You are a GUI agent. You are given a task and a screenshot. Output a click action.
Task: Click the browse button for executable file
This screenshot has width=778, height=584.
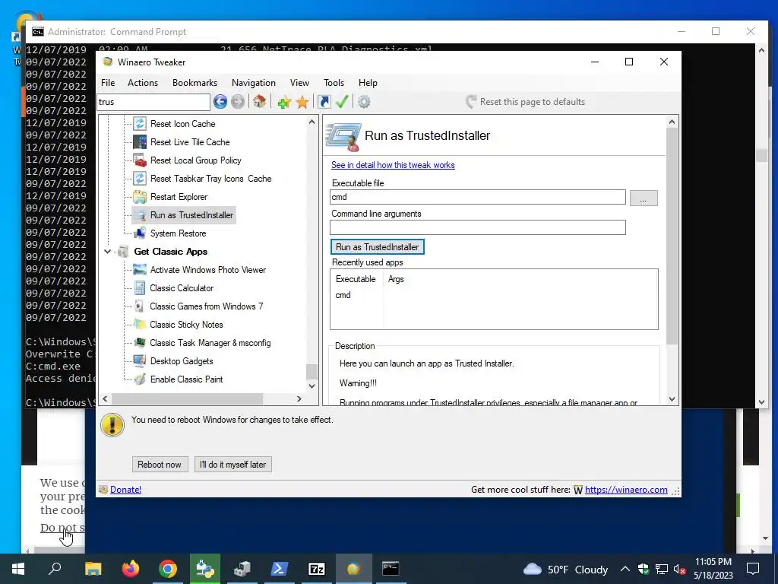click(644, 198)
